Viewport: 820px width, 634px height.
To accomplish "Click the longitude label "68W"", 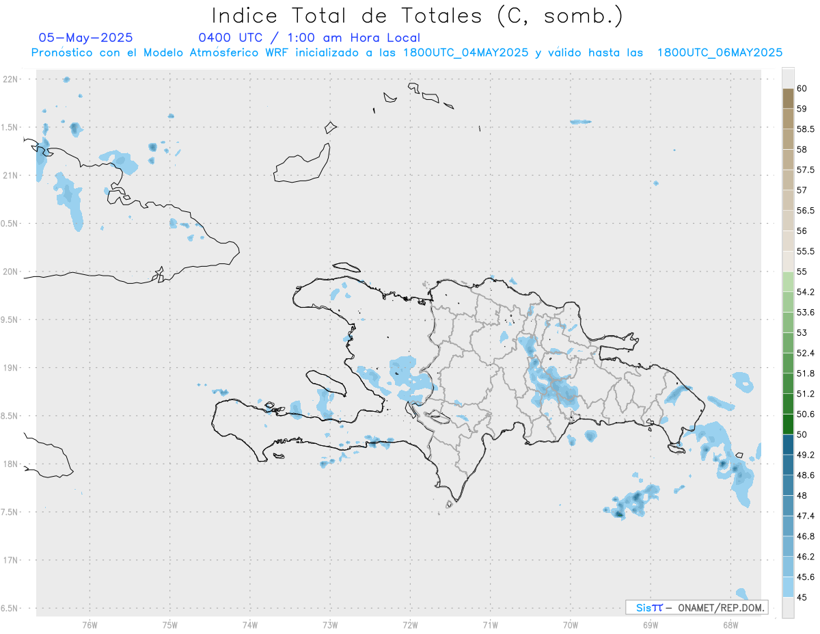I will (x=730, y=625).
